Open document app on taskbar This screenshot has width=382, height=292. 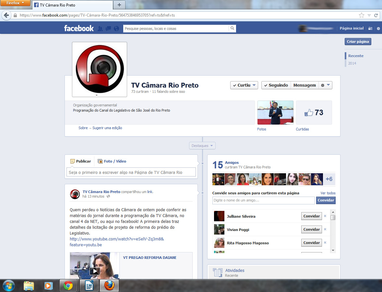[x=89, y=286]
